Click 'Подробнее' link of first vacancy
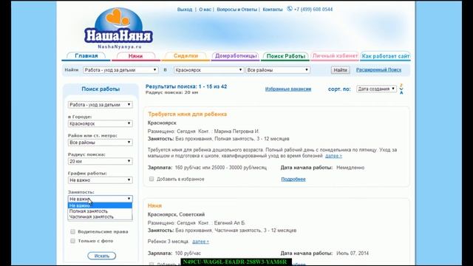Image resolution: width=473 pixels, height=266 pixels. point(293,179)
